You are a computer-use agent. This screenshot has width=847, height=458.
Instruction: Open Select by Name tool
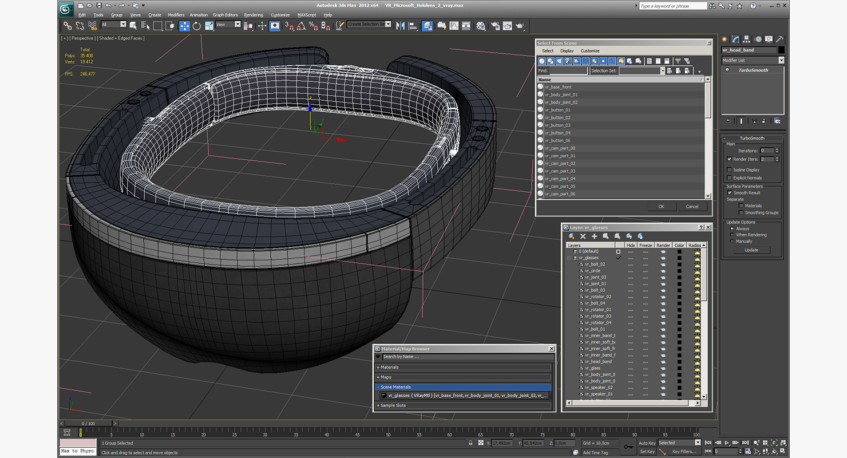145,26
